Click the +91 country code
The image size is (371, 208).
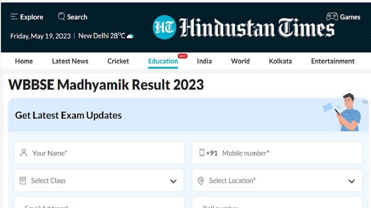coord(211,153)
